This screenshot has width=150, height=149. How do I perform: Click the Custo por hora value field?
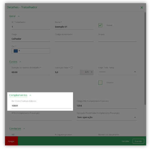coord(67,73)
